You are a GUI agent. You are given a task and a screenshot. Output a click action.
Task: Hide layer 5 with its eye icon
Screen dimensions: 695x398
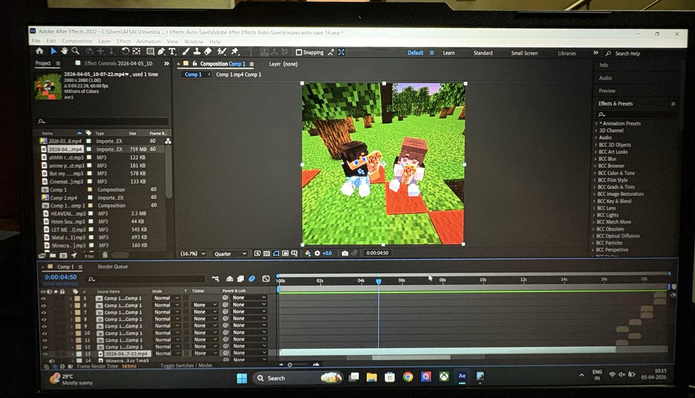pos(43,298)
